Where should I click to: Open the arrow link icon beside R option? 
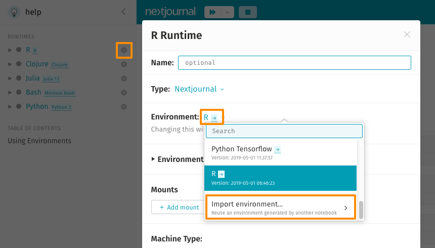click(x=221, y=175)
